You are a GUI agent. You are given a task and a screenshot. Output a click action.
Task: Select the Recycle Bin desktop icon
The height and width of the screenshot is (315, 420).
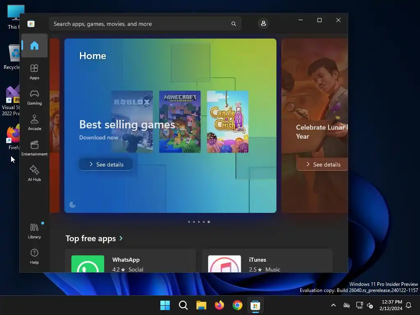tap(11, 57)
